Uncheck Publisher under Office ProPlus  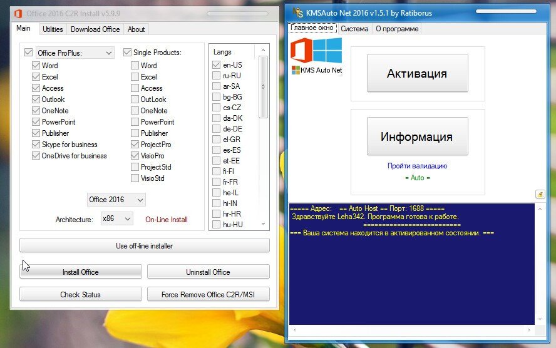pos(36,133)
